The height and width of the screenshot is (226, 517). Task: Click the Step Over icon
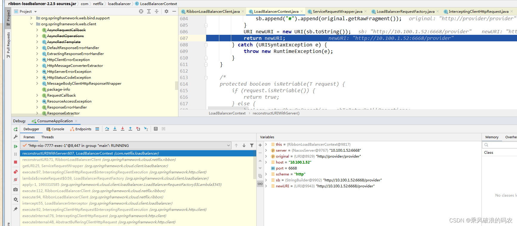(x=107, y=129)
